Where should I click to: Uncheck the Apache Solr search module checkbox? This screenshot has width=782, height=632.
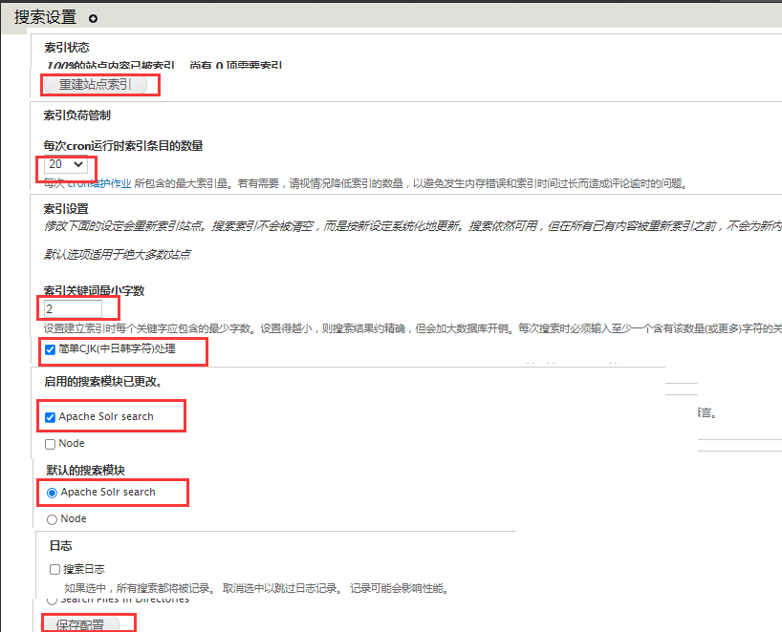(x=51, y=417)
